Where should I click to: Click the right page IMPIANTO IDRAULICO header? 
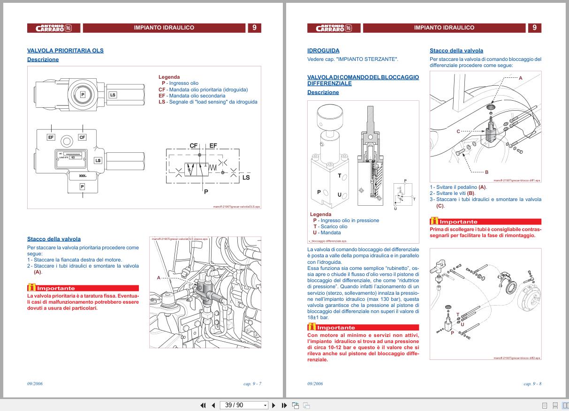click(444, 28)
